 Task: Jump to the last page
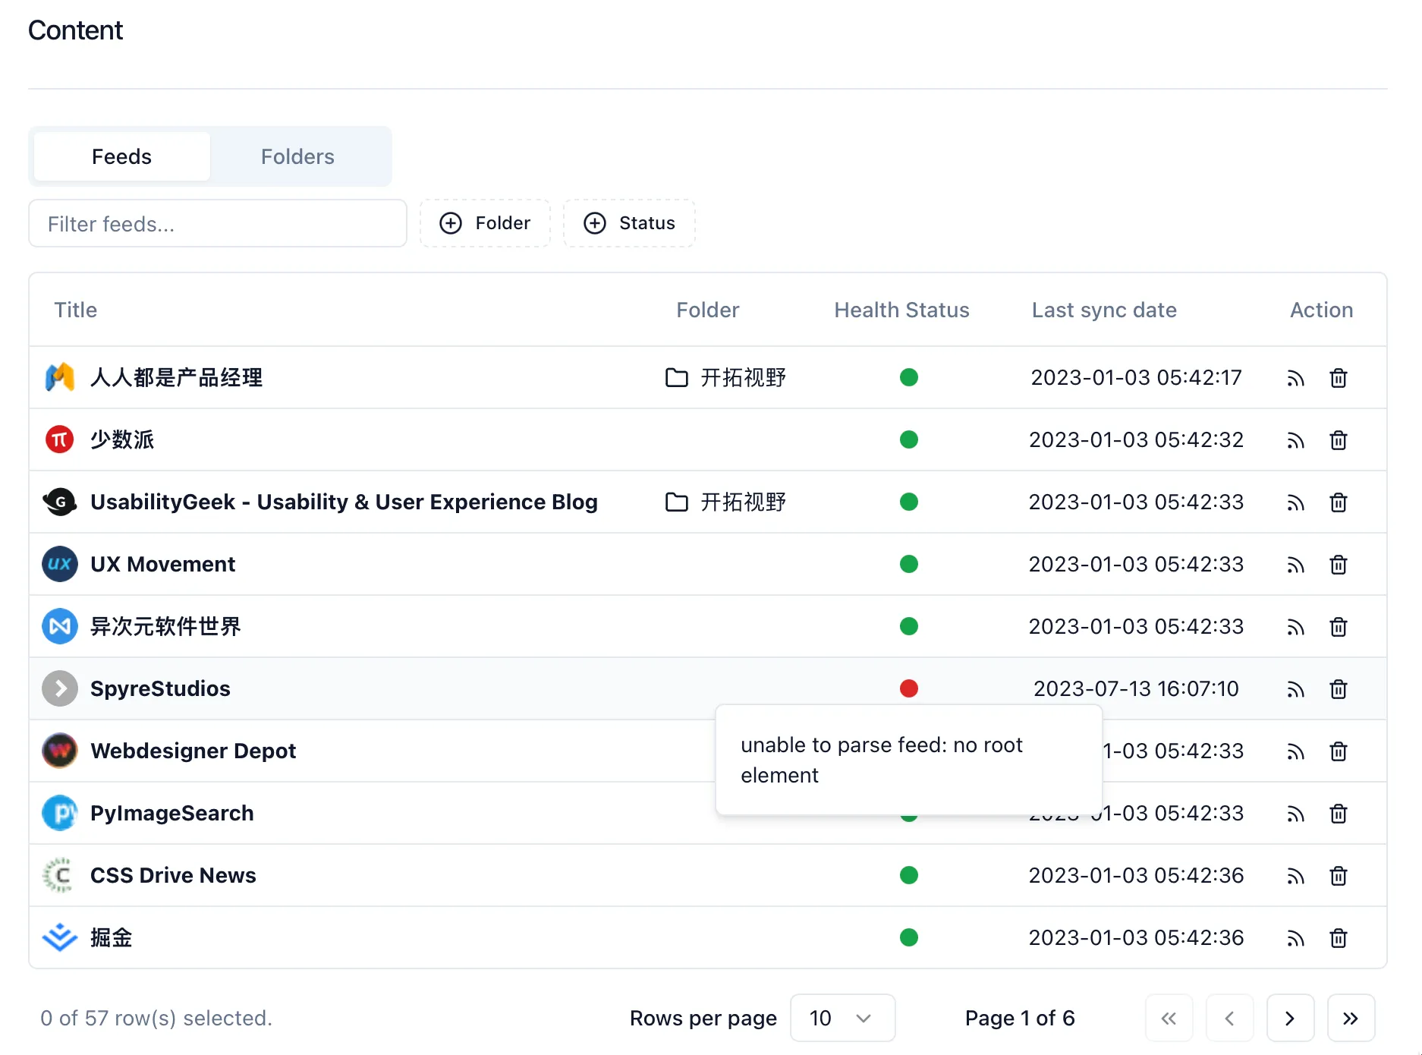(x=1351, y=1018)
